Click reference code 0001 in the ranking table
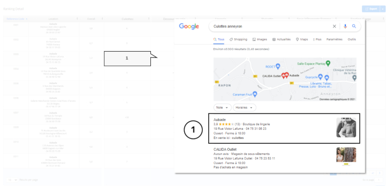The width and height of the screenshot is (390, 186). (x=16, y=25)
